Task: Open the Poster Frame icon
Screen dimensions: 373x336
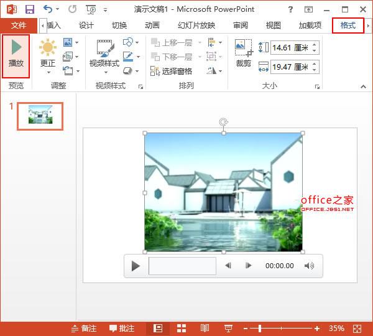Action: [68, 57]
